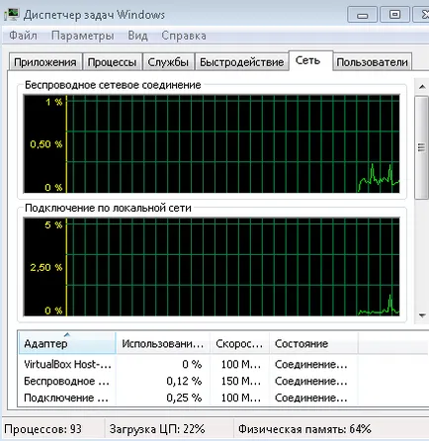Click the local network connection graph
The image size is (429, 441).
212,267
